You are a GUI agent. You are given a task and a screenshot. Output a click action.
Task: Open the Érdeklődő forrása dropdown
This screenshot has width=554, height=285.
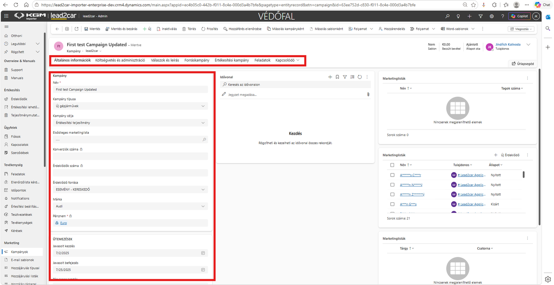(x=130, y=189)
